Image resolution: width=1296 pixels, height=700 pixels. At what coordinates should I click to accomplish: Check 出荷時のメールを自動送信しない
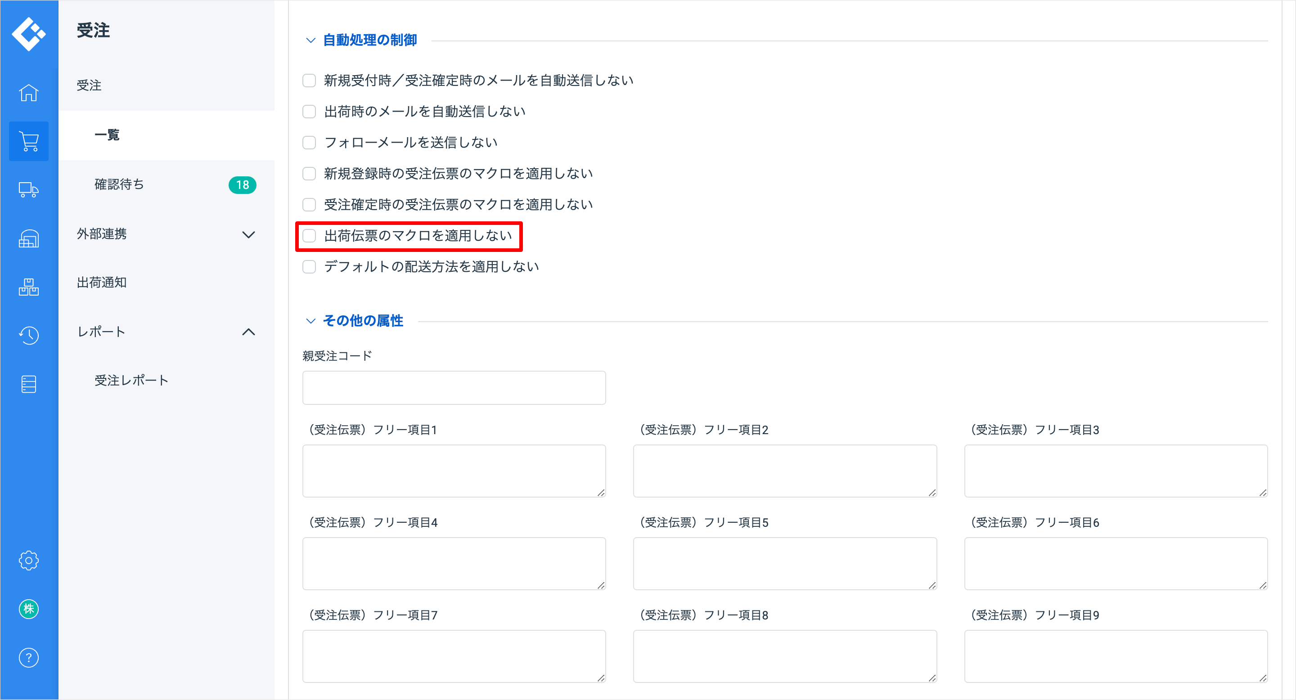click(x=309, y=112)
